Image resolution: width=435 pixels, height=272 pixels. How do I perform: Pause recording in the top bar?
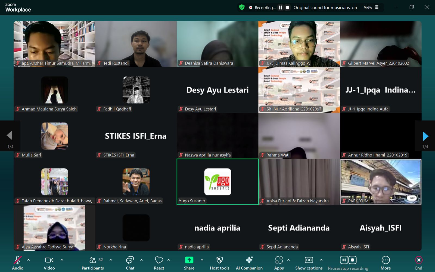[281, 8]
